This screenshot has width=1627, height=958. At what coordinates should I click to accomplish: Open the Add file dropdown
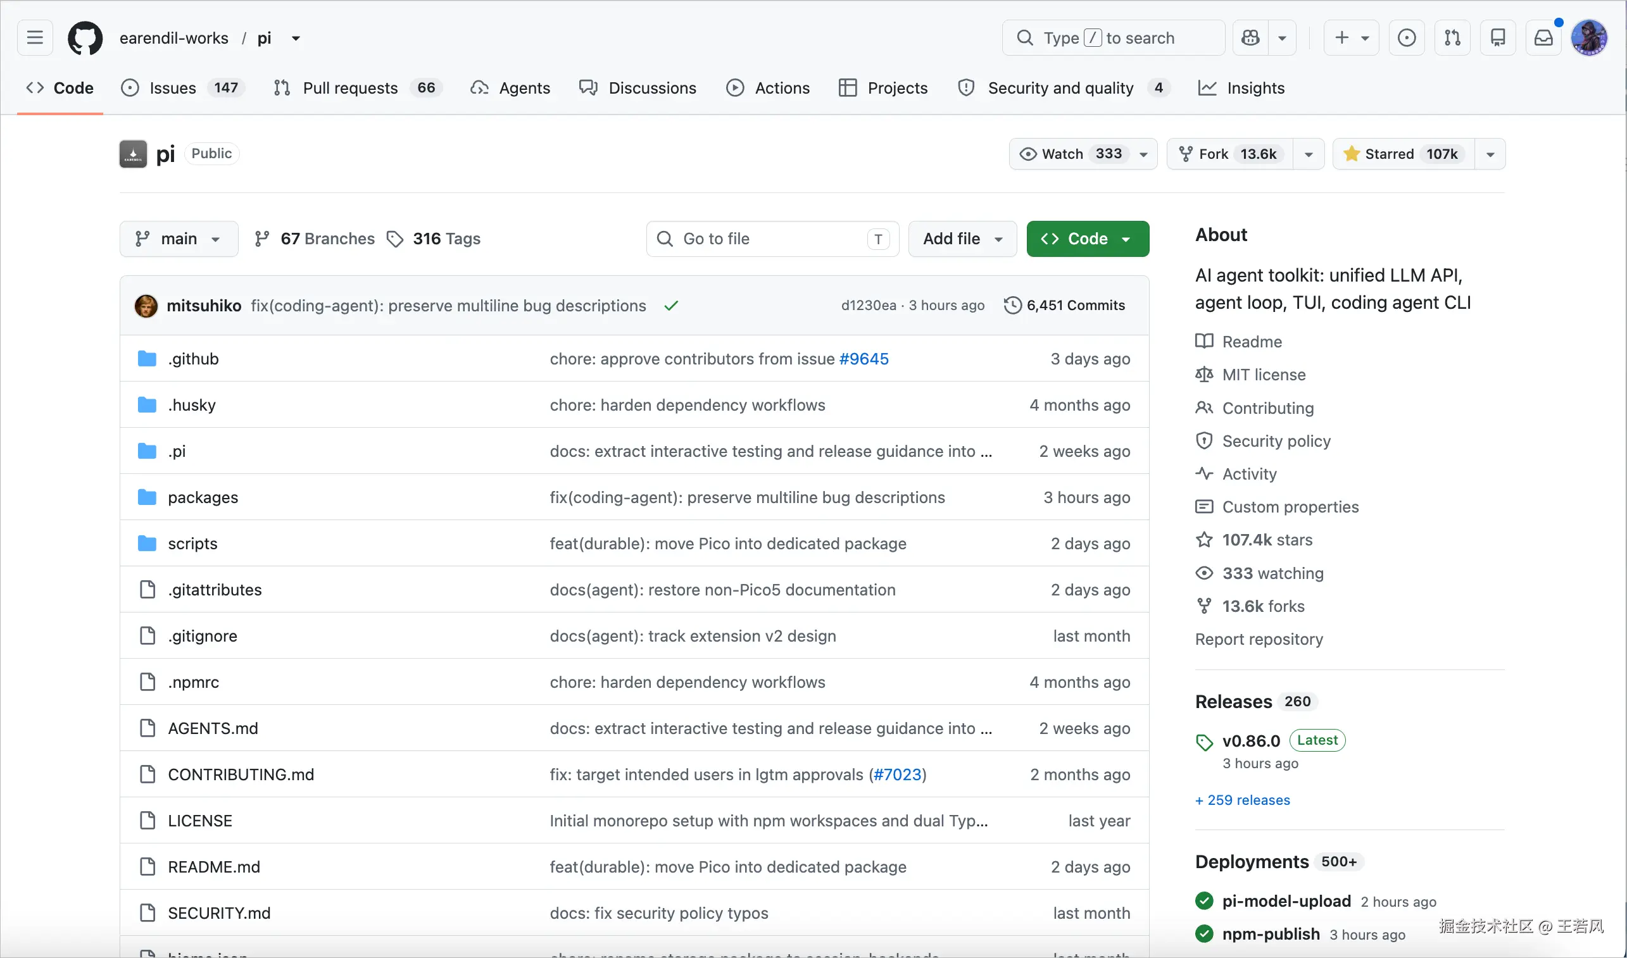pyautogui.click(x=962, y=239)
